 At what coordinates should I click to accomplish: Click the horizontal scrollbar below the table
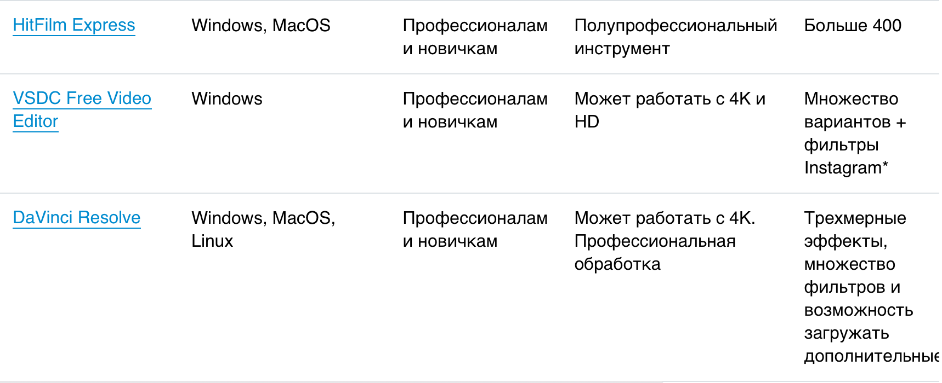[329, 381]
